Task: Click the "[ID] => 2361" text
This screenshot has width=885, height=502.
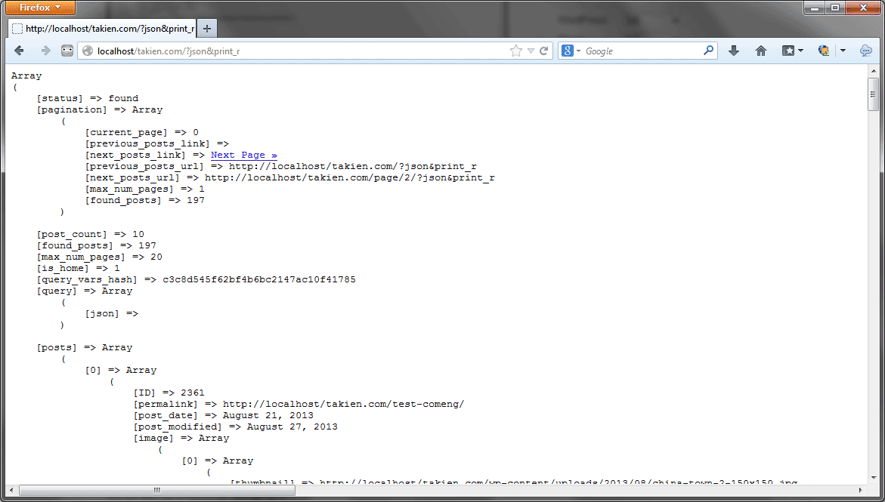Action: click(169, 393)
